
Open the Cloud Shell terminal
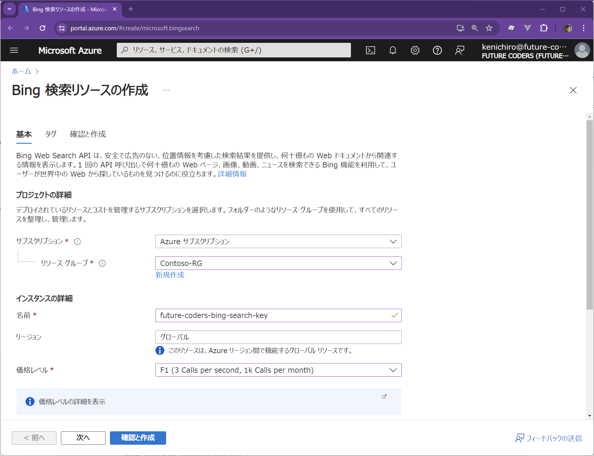(x=370, y=50)
